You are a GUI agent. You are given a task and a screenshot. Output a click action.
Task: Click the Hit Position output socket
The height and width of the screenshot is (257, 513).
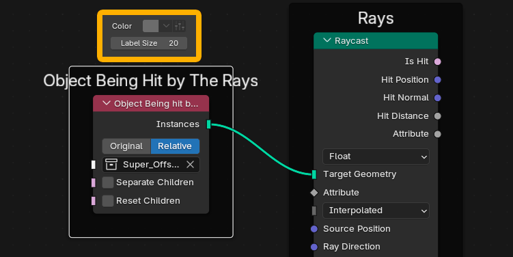click(437, 80)
